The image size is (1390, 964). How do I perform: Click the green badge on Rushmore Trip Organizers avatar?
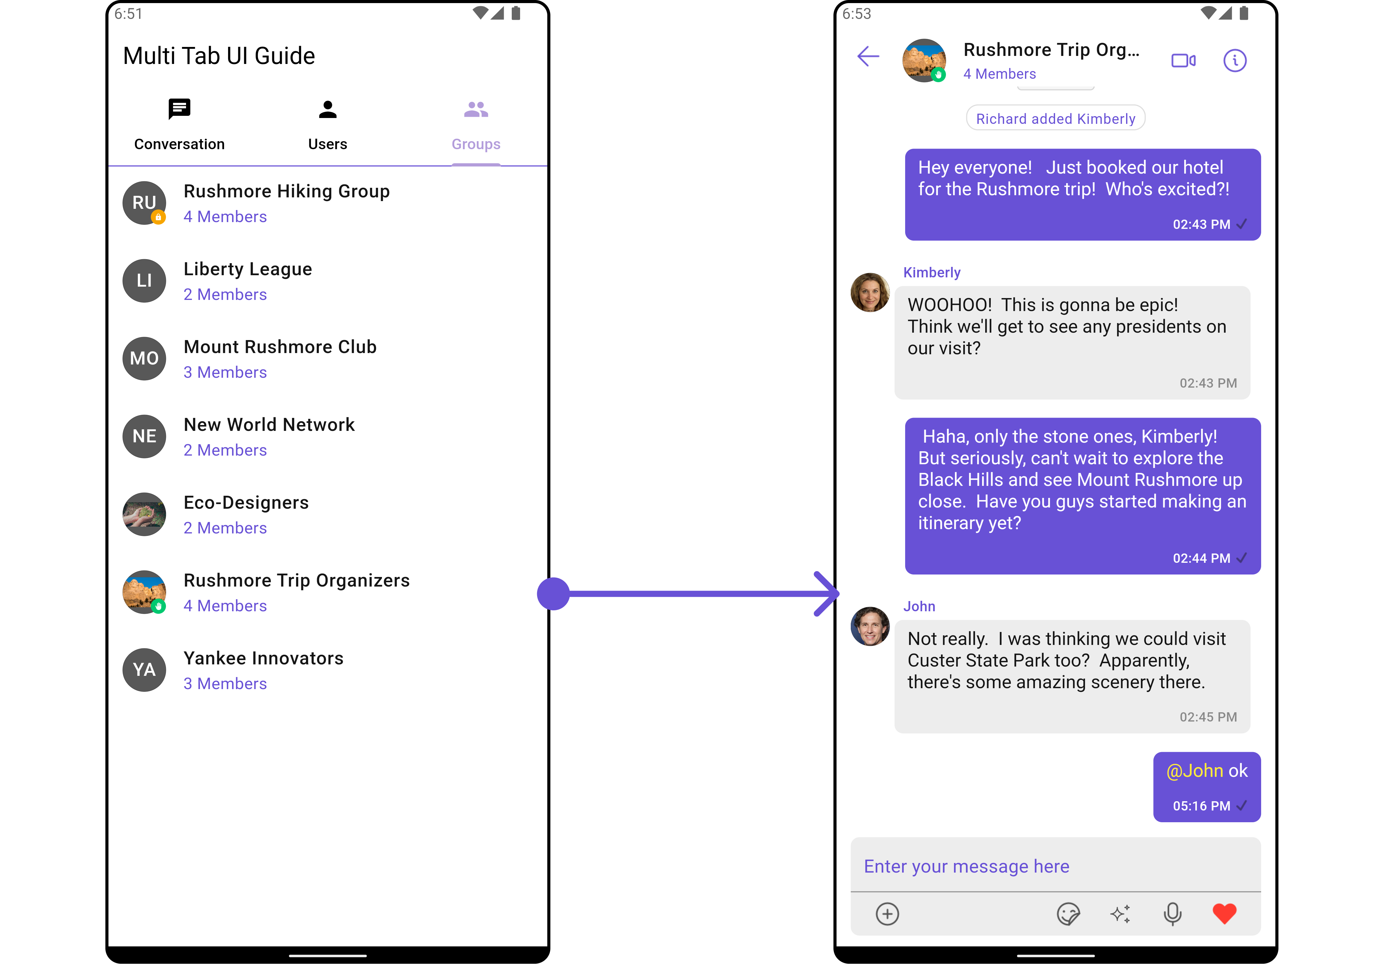click(x=159, y=606)
